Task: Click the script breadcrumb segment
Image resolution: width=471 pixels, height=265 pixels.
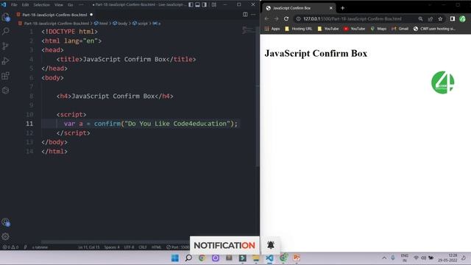Action: coord(141,23)
